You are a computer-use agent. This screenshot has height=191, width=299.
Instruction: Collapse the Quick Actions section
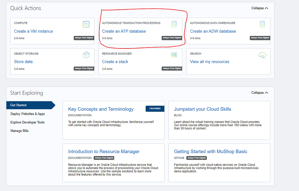(260, 8)
